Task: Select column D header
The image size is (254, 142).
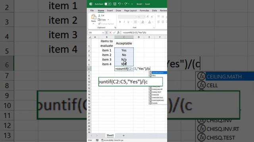Action: click(x=139, y=37)
